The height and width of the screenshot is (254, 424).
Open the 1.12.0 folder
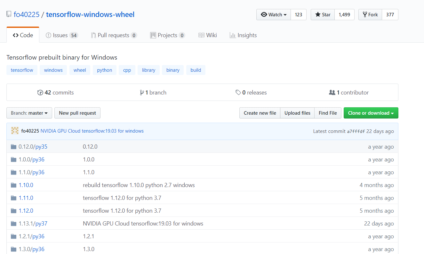pos(26,211)
